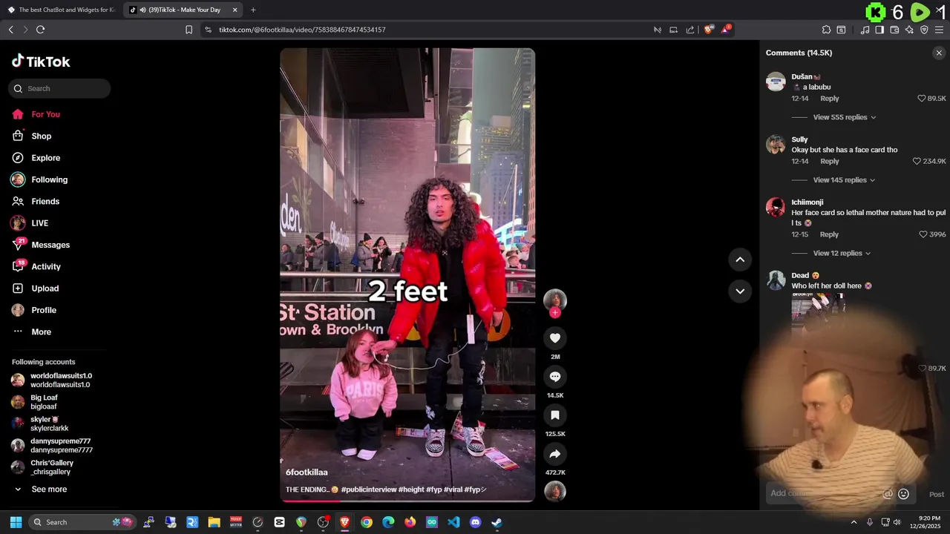This screenshot has height=534, width=950.
Task: Seek on the video progress bar
Action: (407, 501)
